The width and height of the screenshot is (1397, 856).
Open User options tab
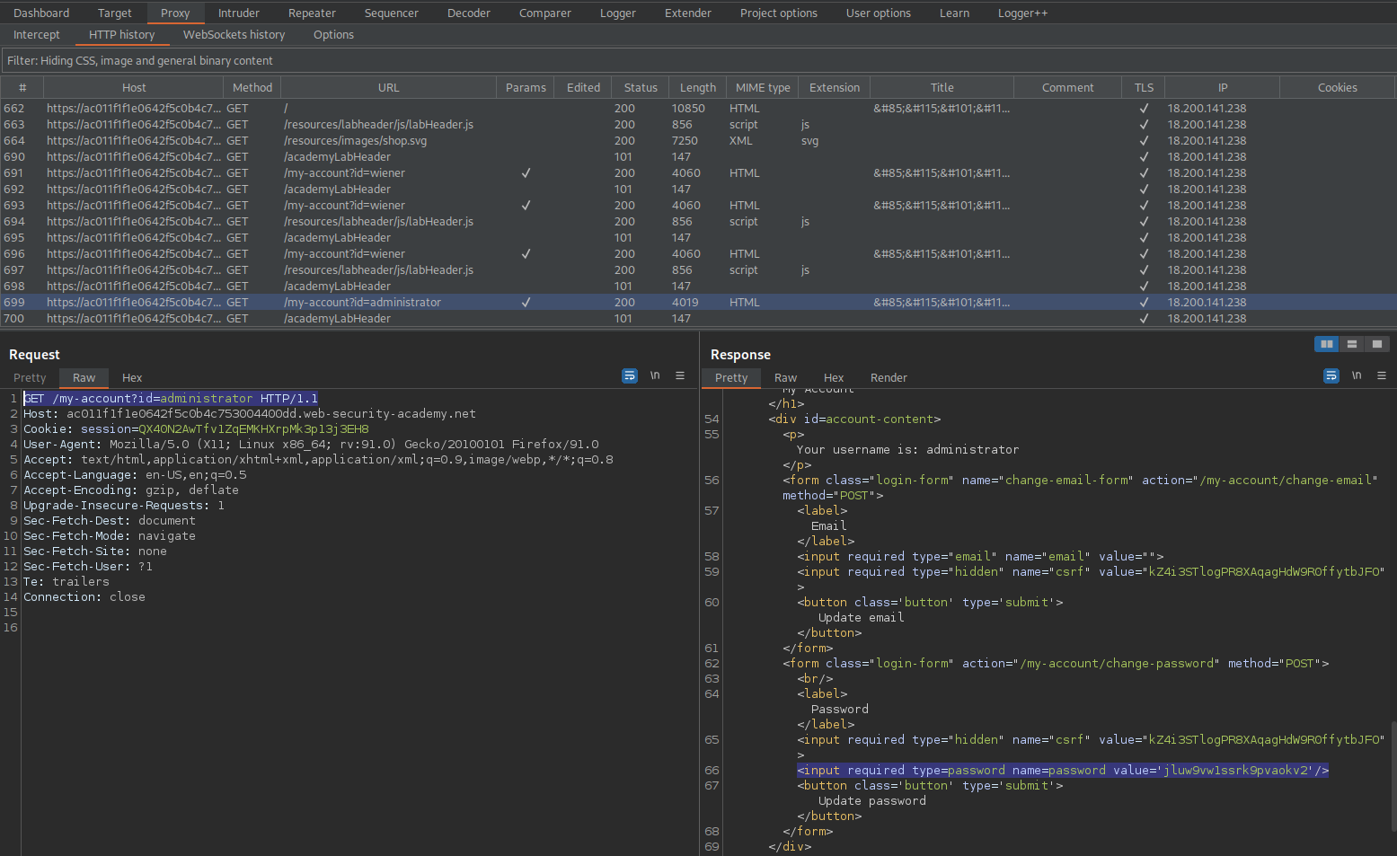878,13
